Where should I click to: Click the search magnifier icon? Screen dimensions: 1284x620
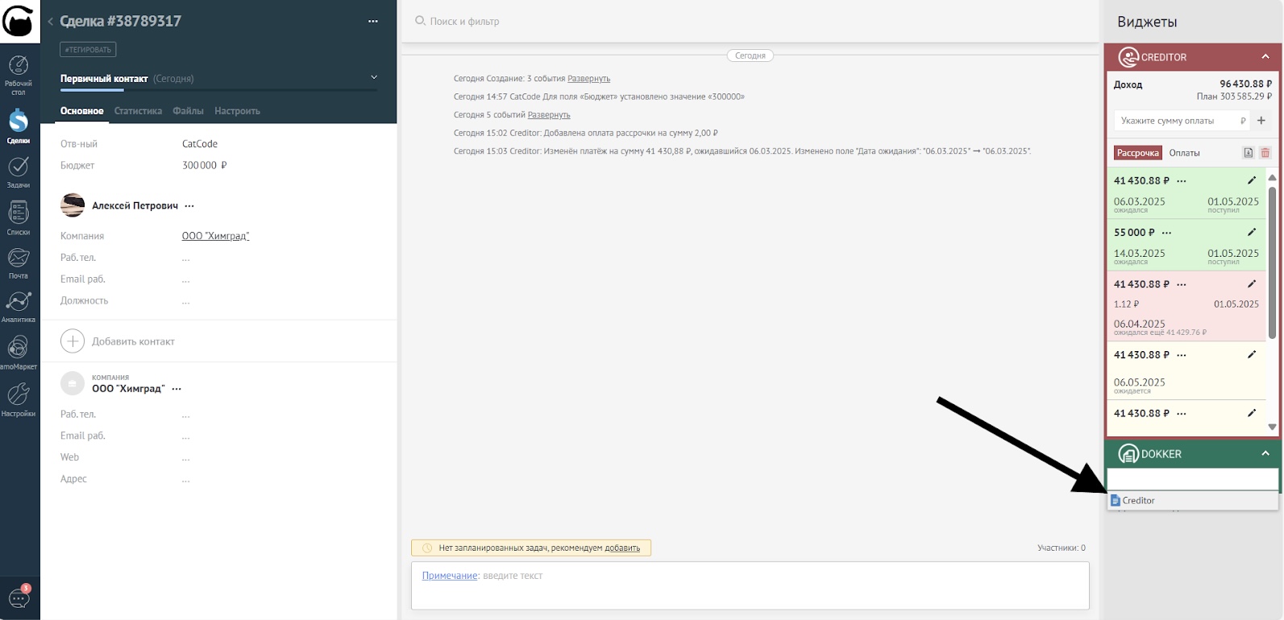click(x=420, y=21)
